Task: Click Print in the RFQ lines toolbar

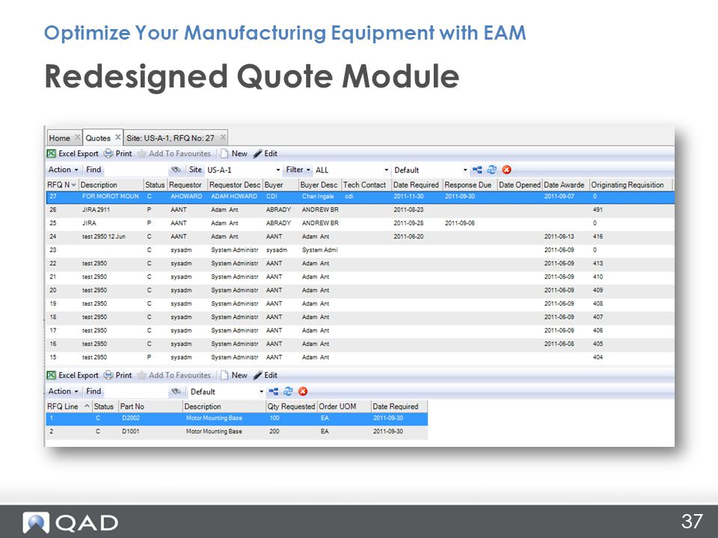Action: pos(117,375)
